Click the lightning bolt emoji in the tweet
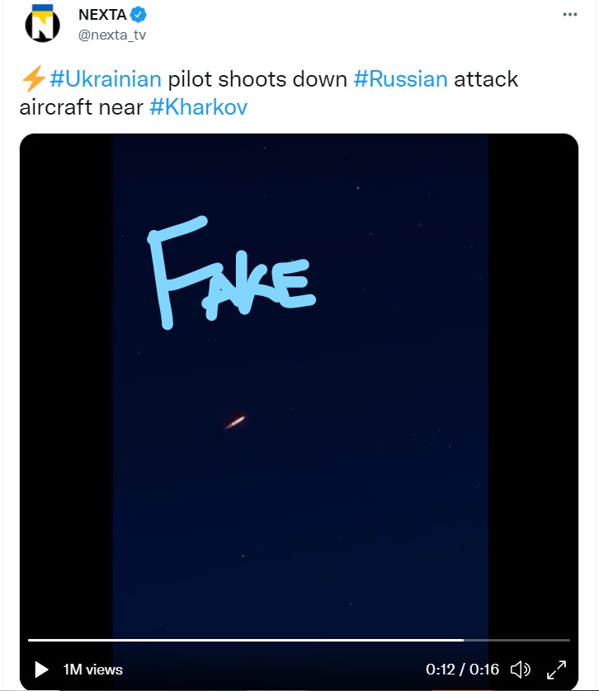This screenshot has width=599, height=691. click(32, 78)
